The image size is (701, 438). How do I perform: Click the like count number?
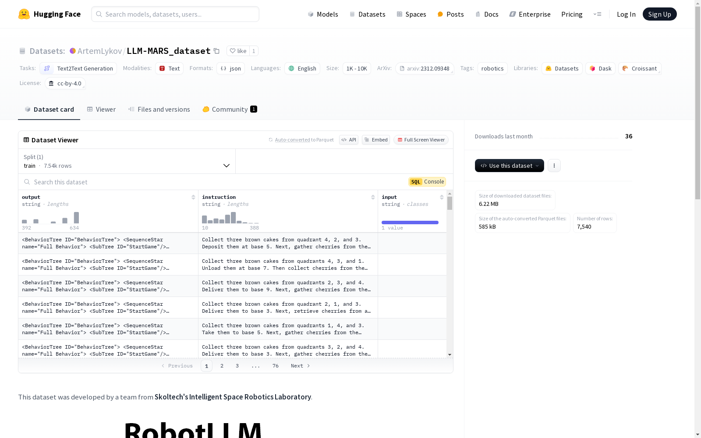(x=254, y=51)
